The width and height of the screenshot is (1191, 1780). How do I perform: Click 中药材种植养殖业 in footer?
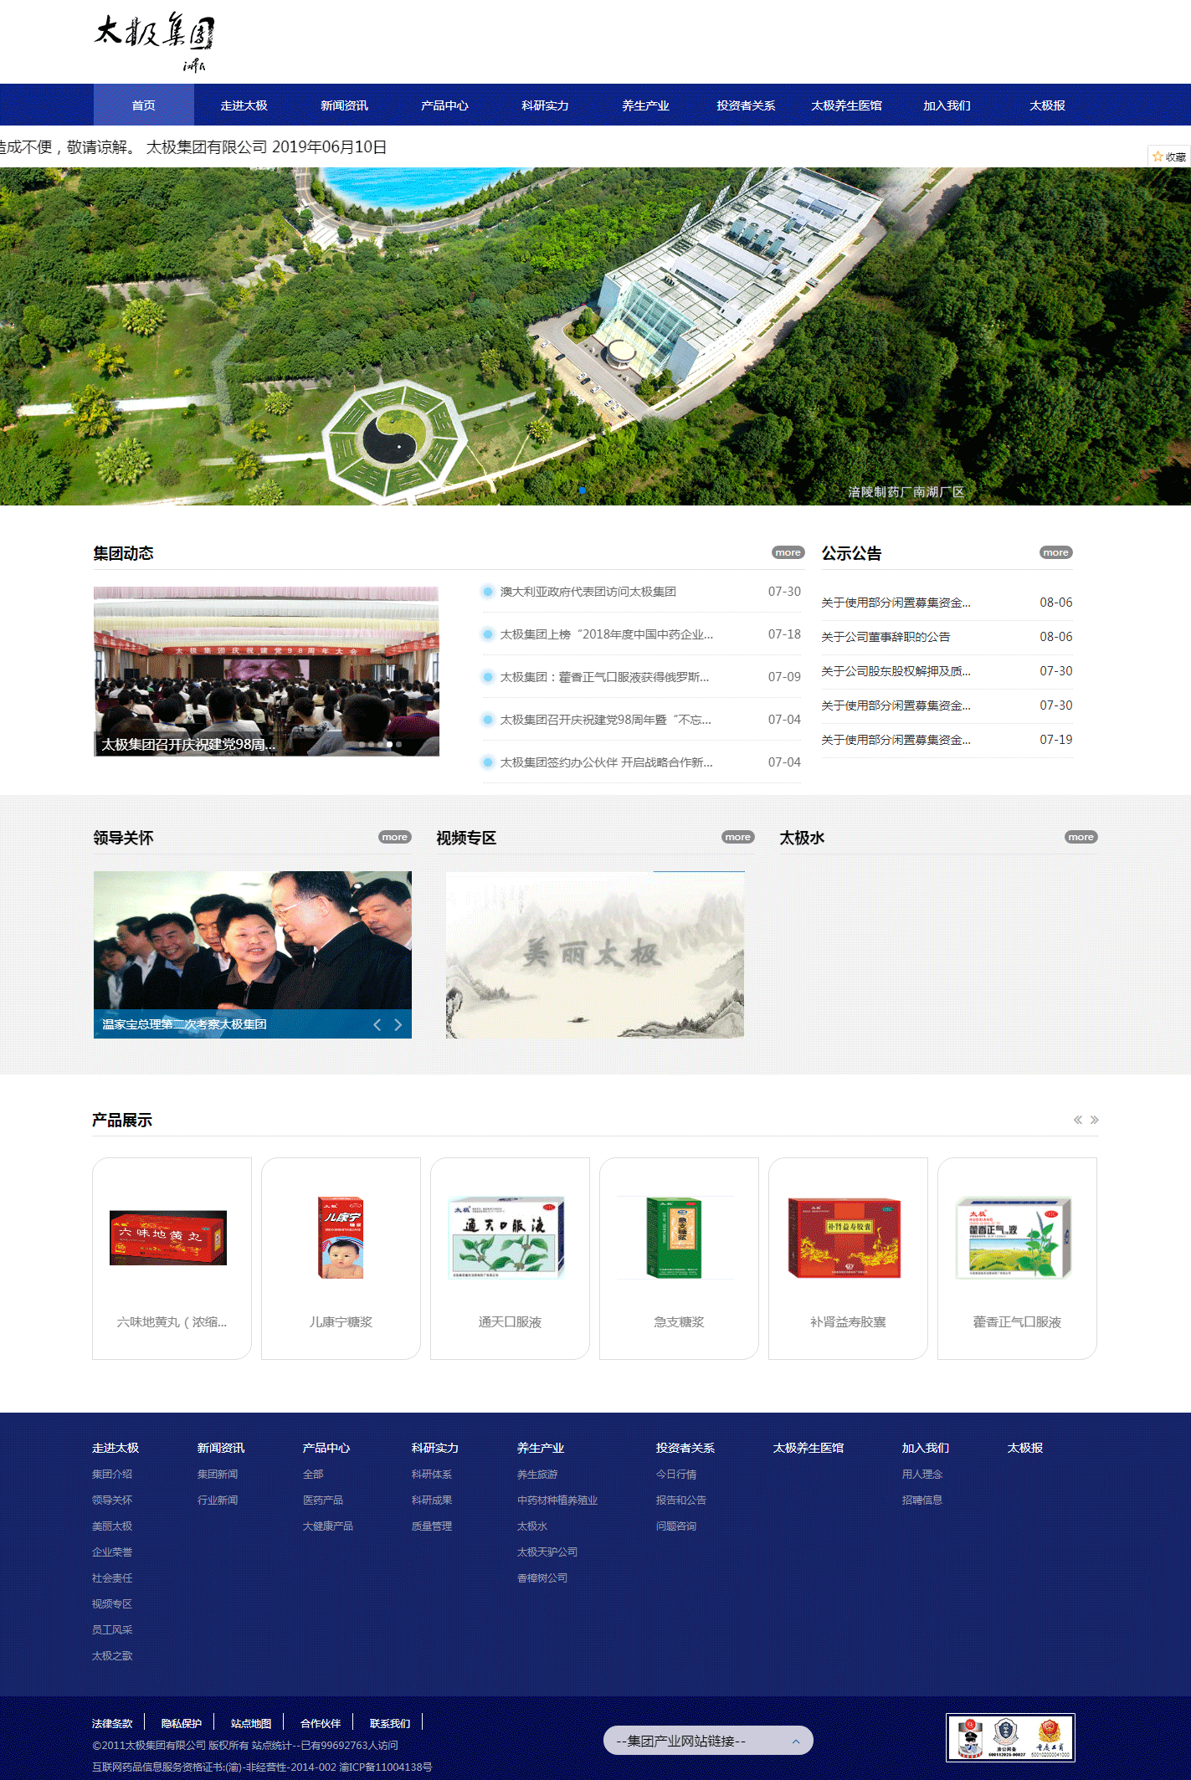[557, 1500]
